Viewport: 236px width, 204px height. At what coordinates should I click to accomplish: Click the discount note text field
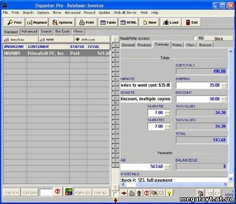coord(146,99)
